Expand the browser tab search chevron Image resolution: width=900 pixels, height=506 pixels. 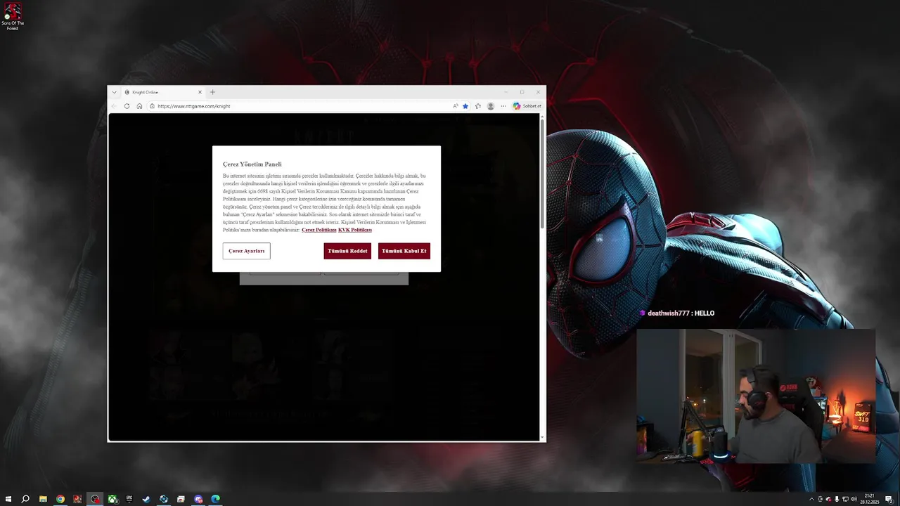[114, 92]
